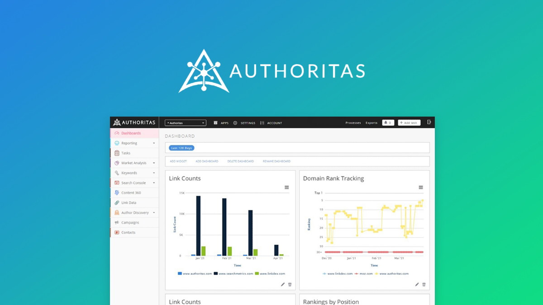
Task: Click RENAME DASHBOARD
Action: 276,161
